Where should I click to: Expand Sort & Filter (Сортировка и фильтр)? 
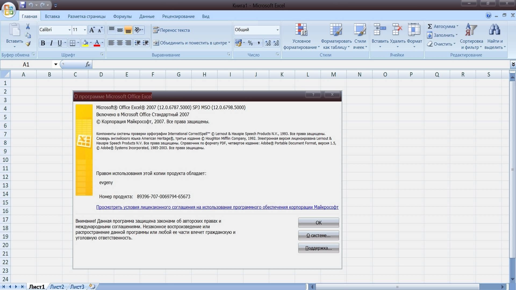click(x=471, y=37)
